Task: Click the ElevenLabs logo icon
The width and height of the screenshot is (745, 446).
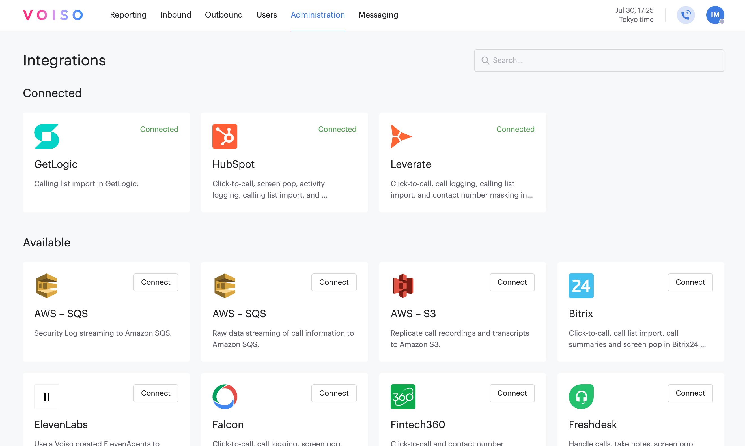Action: click(47, 397)
